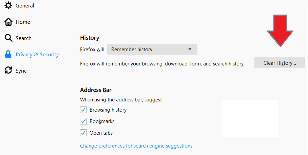The width and height of the screenshot is (308, 155).
Task: Click the history mode dropdown arrow
Action: tap(190, 49)
